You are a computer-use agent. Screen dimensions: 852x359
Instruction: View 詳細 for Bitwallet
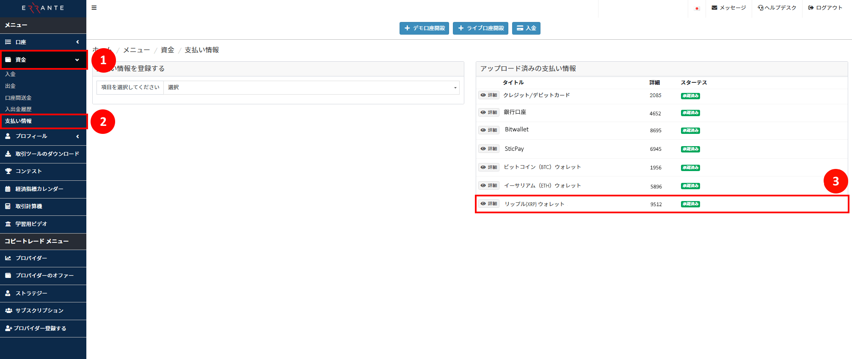click(489, 130)
